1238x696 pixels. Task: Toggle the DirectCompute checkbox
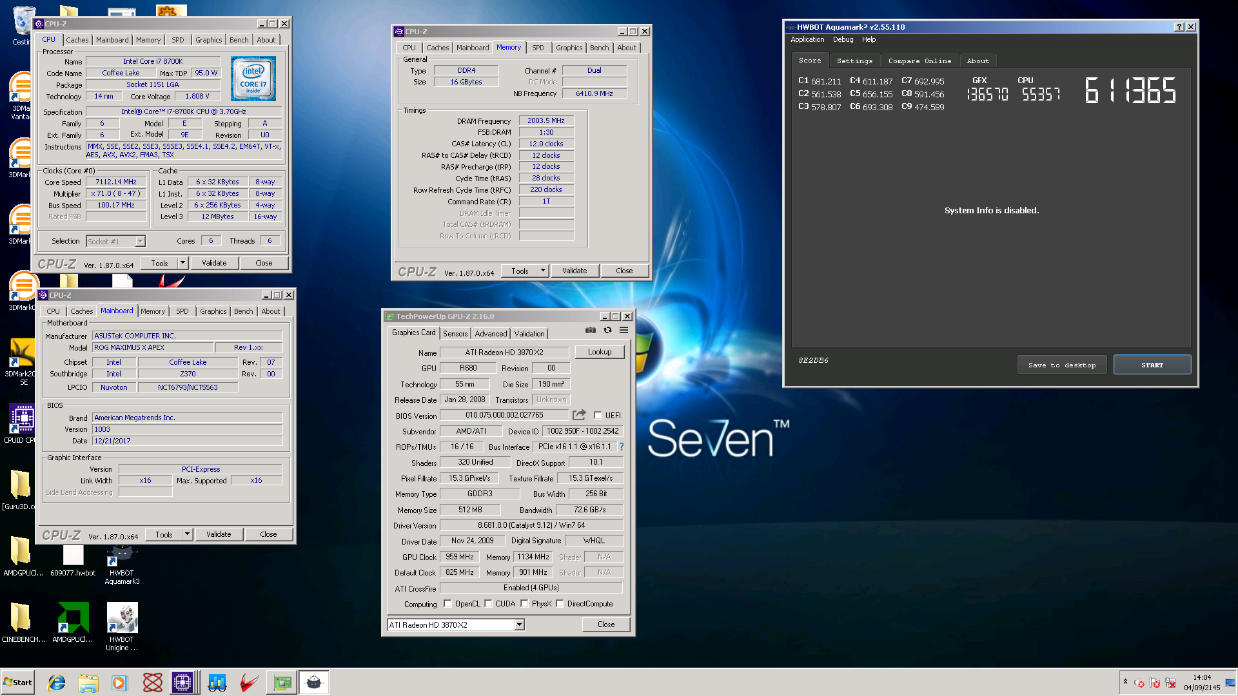pyautogui.click(x=560, y=604)
